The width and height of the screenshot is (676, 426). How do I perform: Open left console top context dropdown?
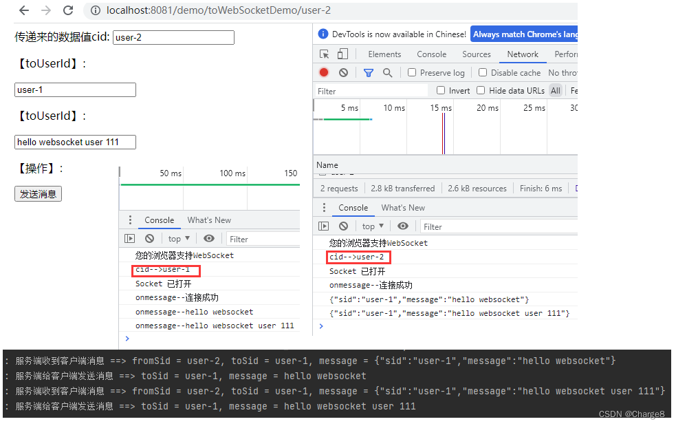[179, 239]
